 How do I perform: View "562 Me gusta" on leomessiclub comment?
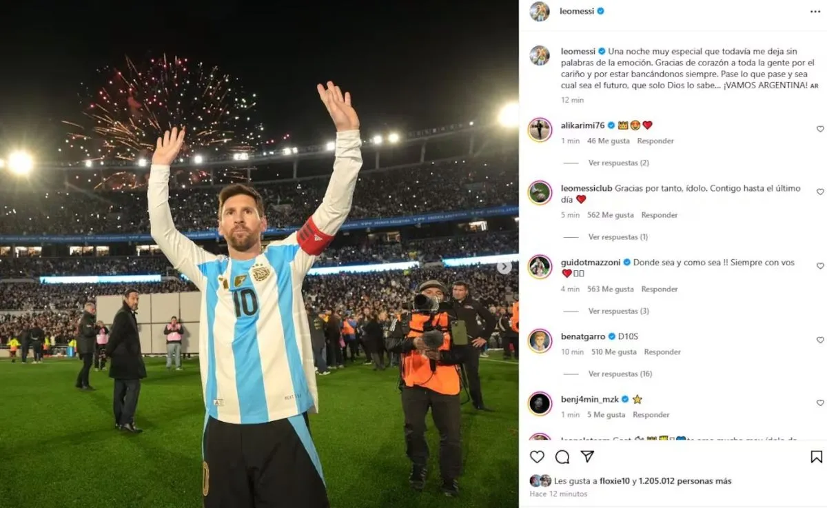click(610, 215)
